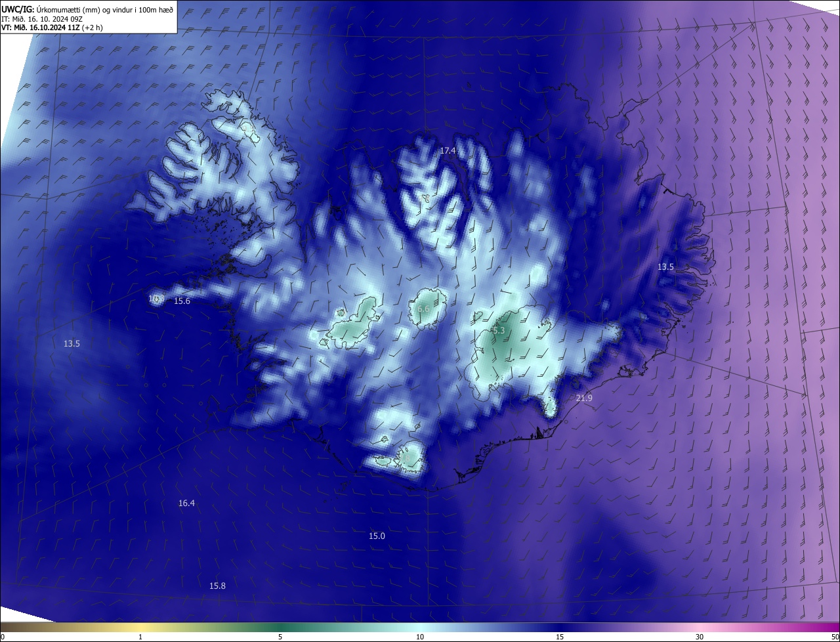840x642 pixels.
Task: Click the 15.8 value near the bottom edge
Action: 217,586
